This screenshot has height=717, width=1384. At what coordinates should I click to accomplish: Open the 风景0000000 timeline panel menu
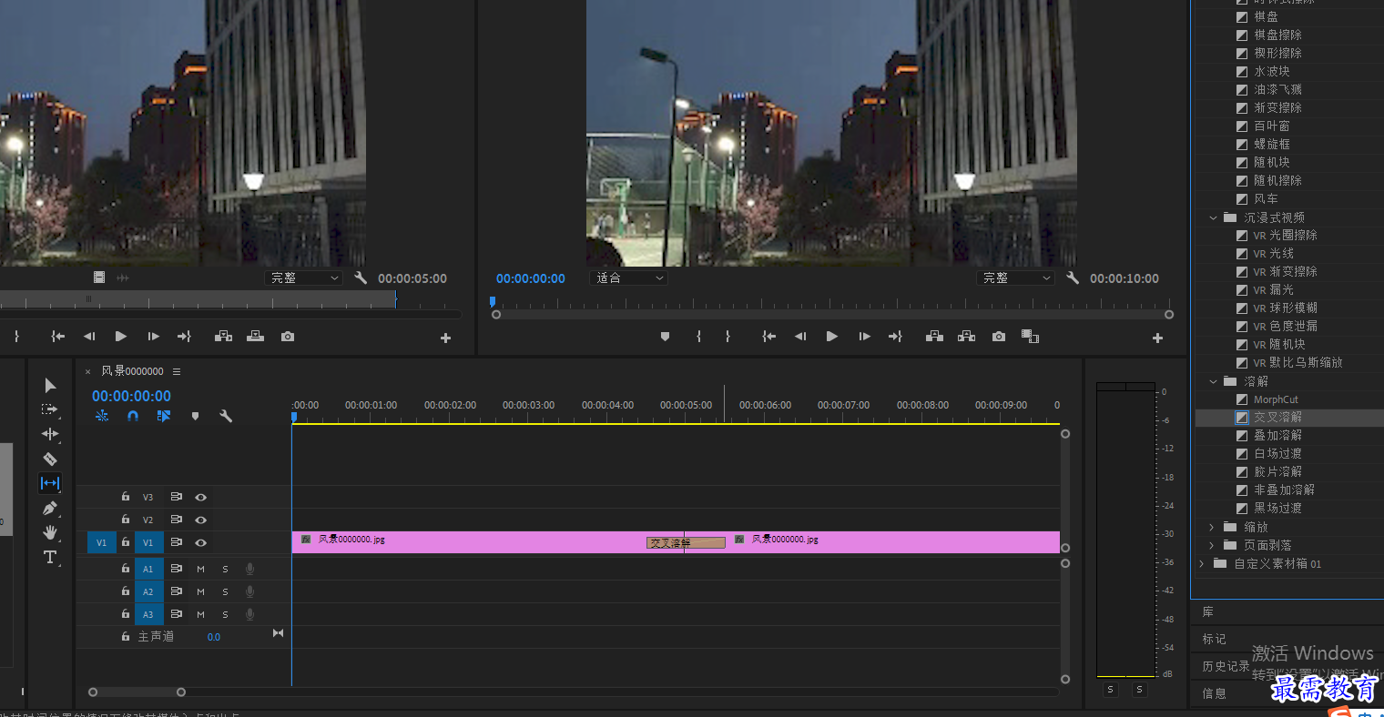(177, 371)
